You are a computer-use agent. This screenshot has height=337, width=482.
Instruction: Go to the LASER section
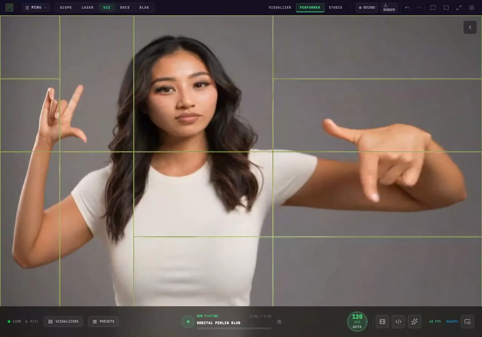(x=88, y=8)
